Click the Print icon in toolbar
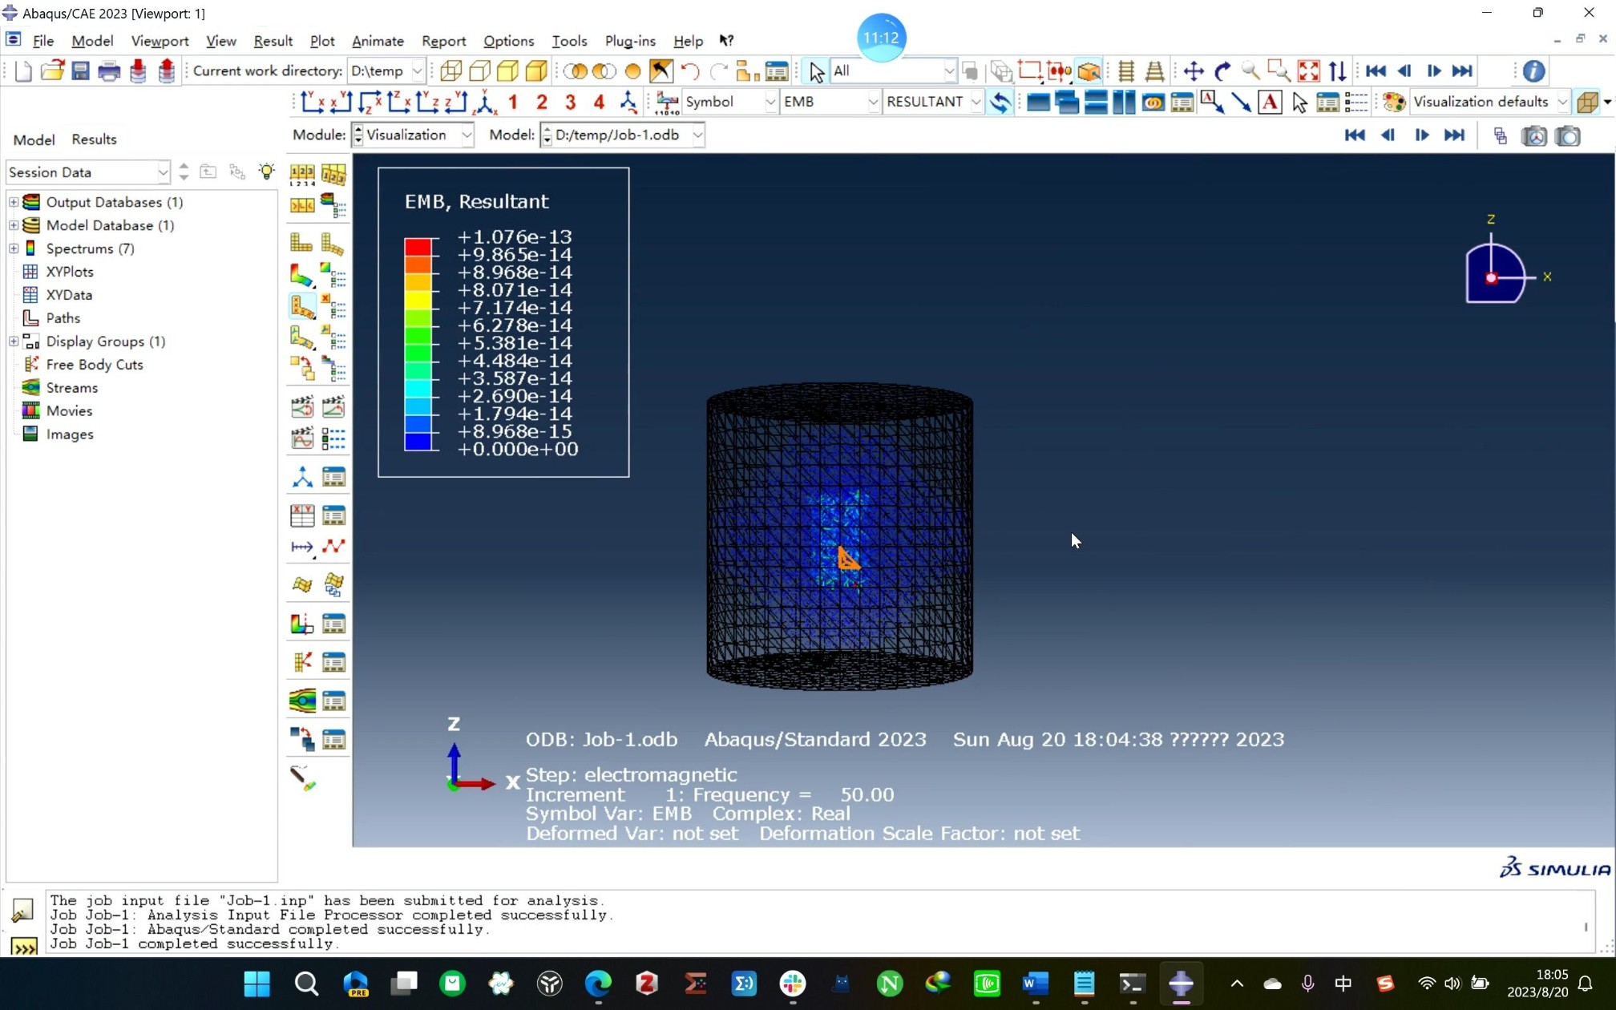Image resolution: width=1616 pixels, height=1010 pixels. coord(109,71)
